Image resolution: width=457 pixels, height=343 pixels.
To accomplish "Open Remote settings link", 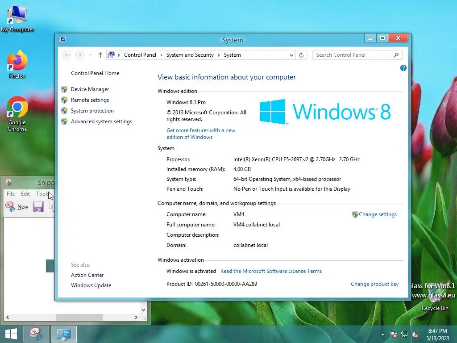I will (x=90, y=100).
